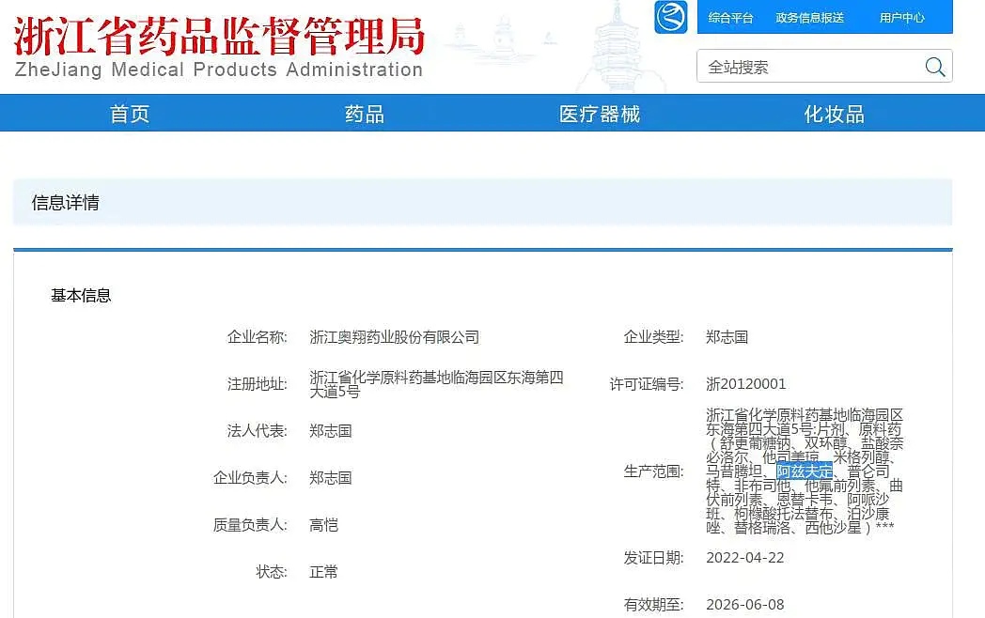
Task: Click quality manager name 高恺
Action: [323, 525]
